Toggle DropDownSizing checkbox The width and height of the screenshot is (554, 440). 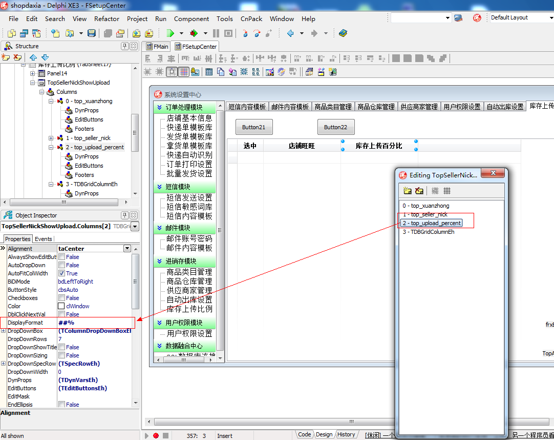click(x=61, y=355)
